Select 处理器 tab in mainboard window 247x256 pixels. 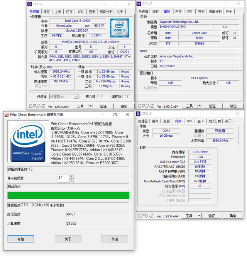(x=144, y=11)
